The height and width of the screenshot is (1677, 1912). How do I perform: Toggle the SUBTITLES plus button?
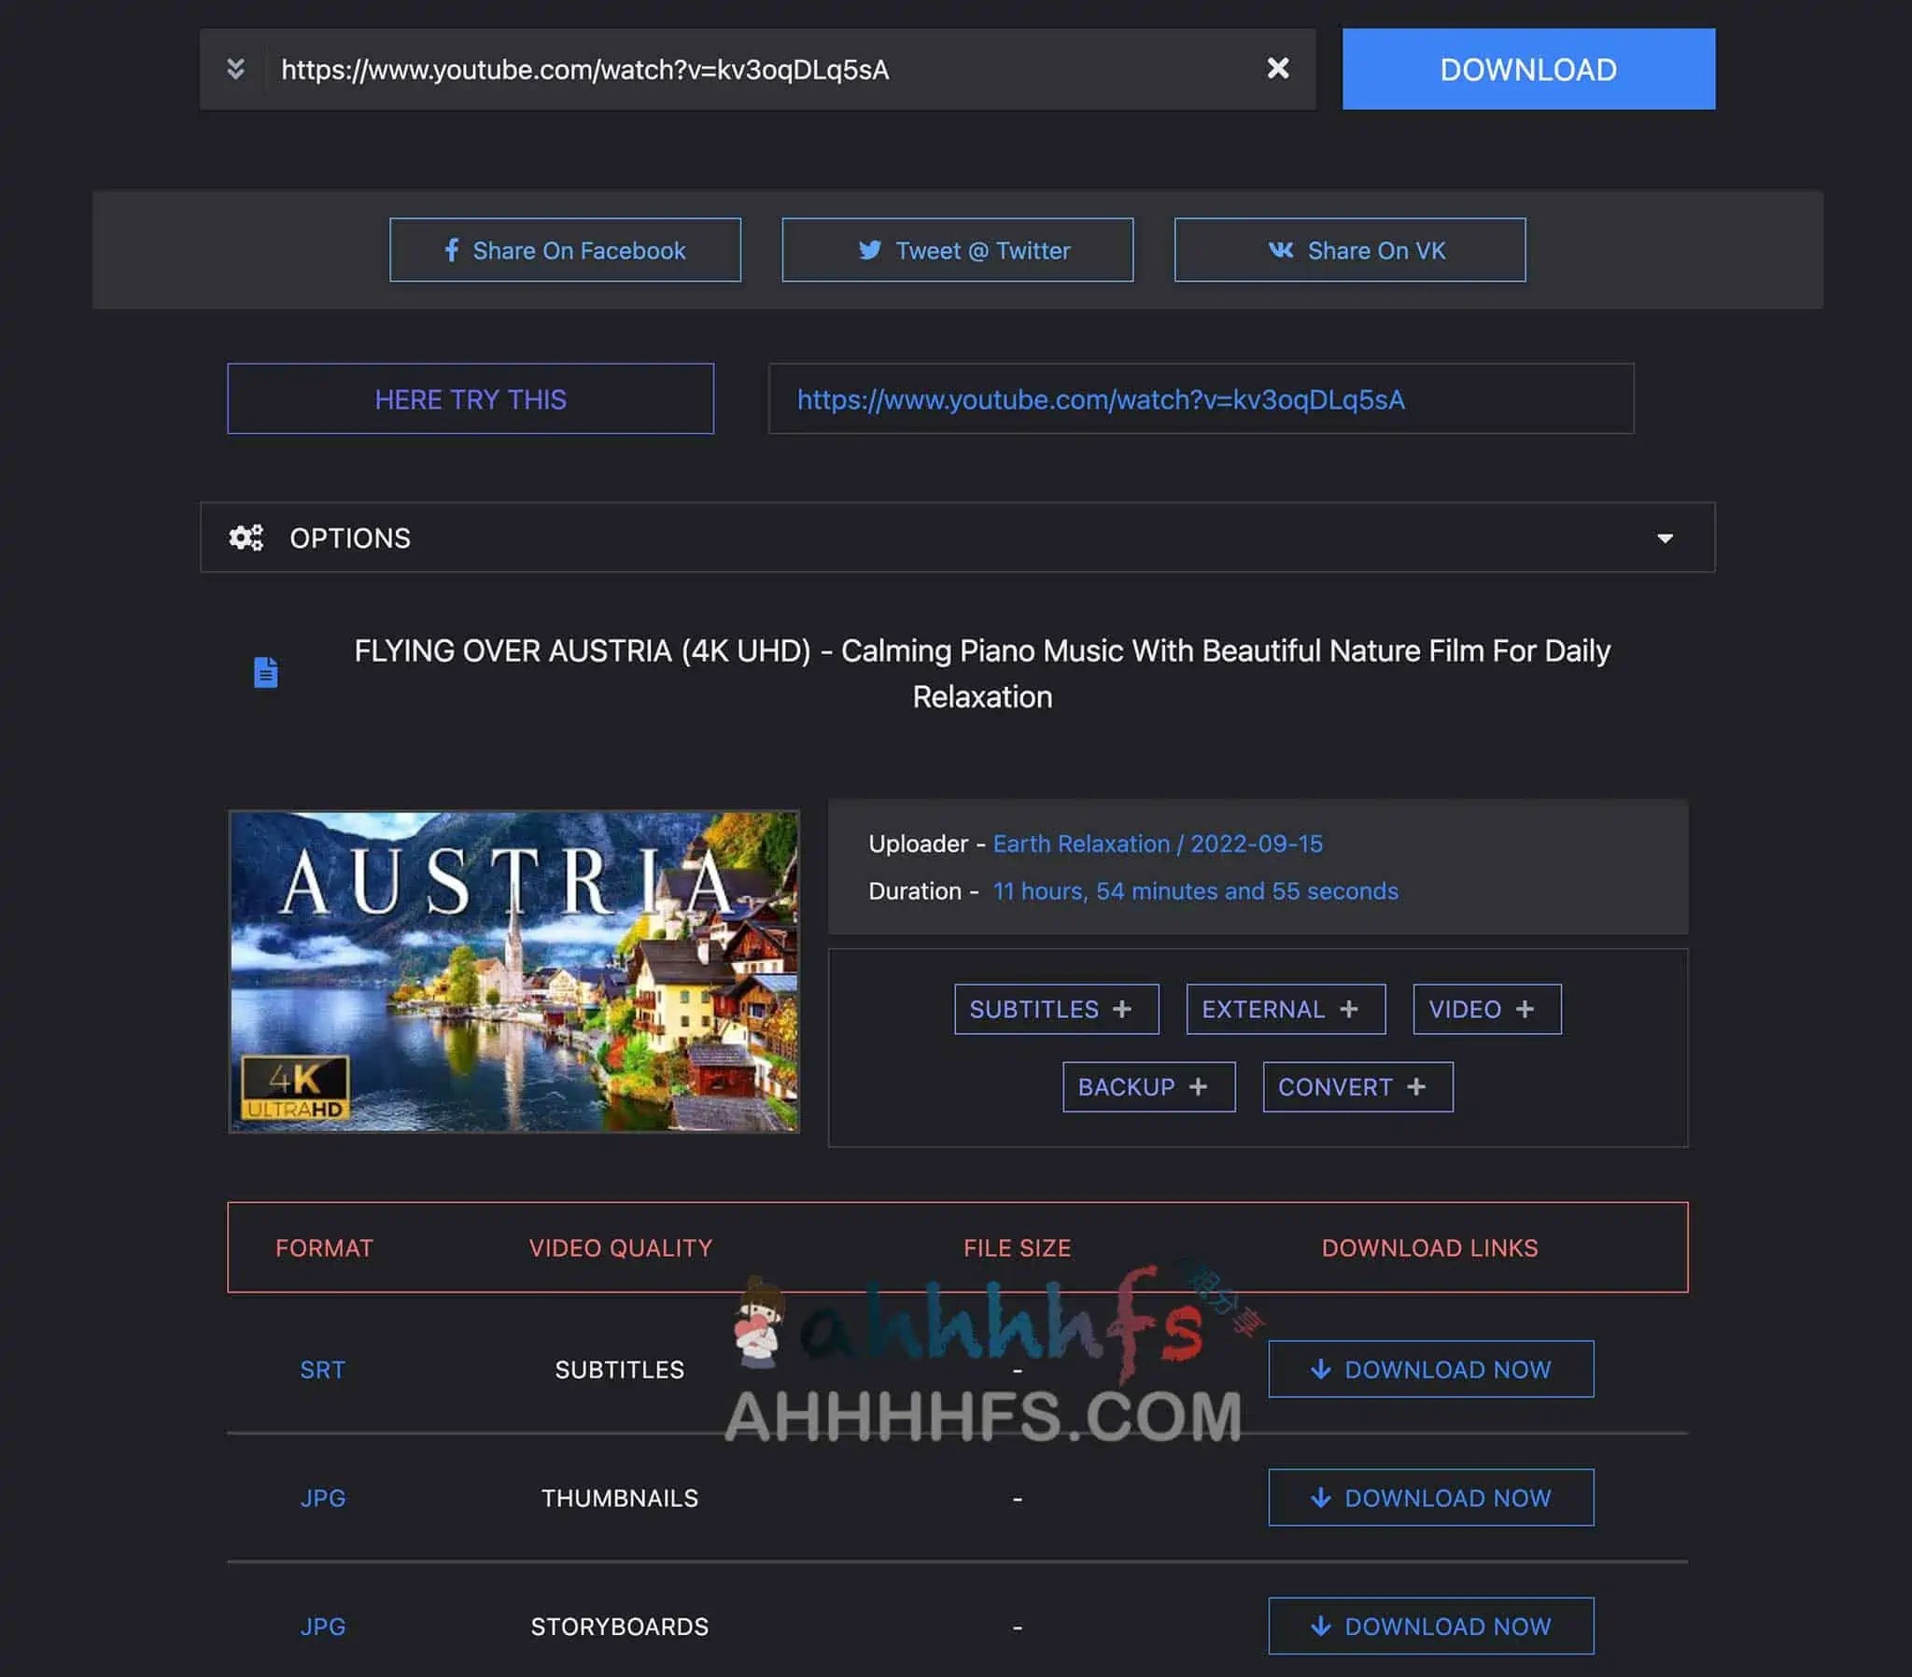(1055, 1008)
